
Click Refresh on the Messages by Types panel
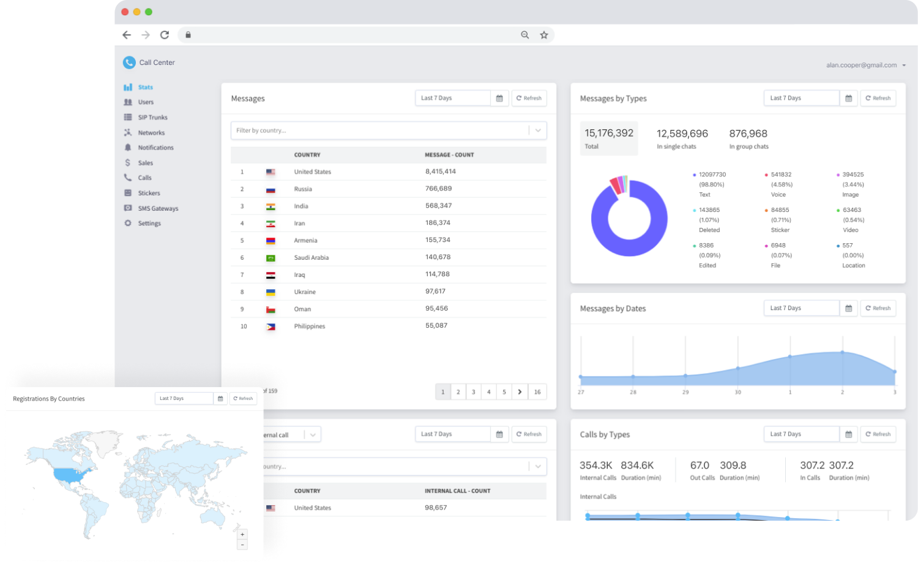878,98
